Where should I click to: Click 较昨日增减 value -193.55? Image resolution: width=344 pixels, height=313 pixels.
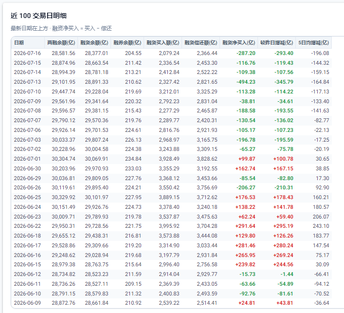[284, 110]
